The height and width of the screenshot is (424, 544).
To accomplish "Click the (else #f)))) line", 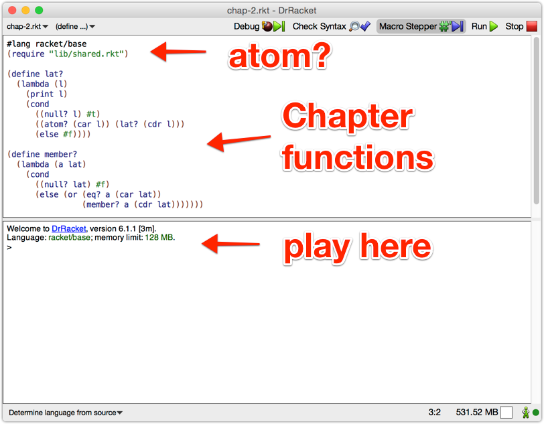I will point(63,134).
